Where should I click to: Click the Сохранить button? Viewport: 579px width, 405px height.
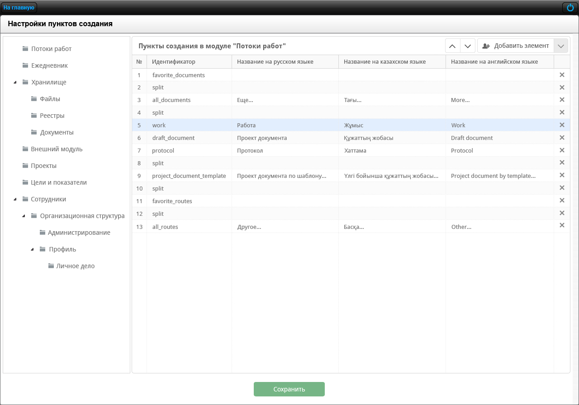pyautogui.click(x=289, y=389)
